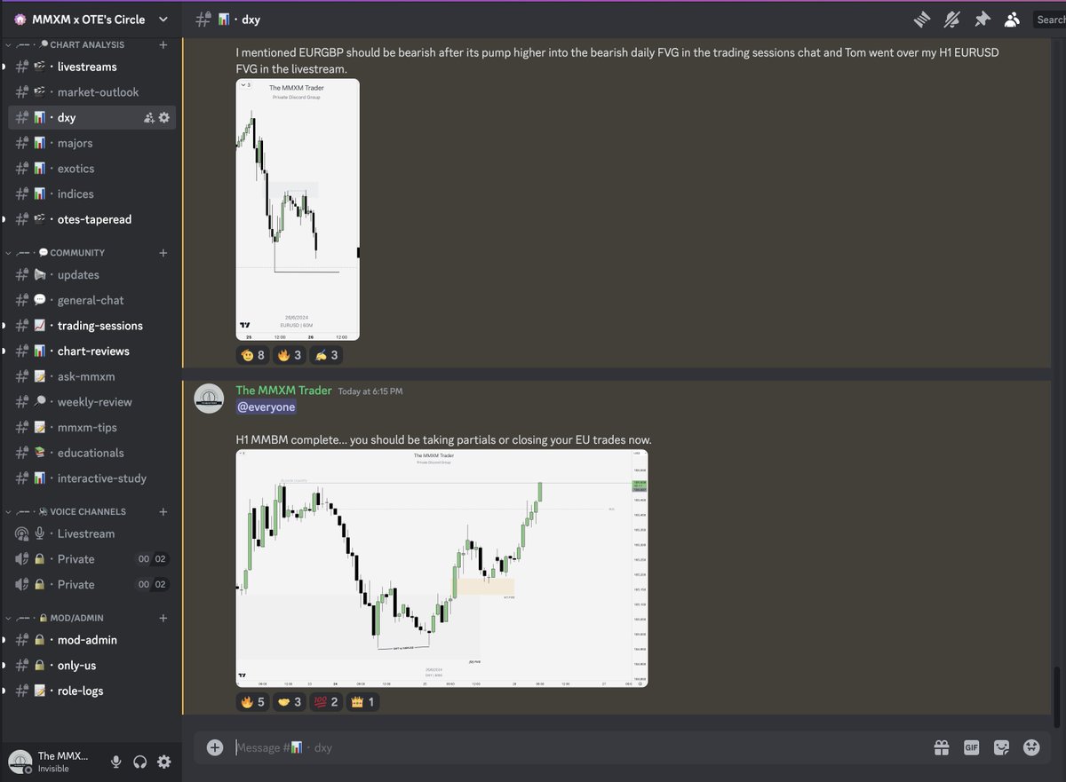Screen dimensions: 1066x782
Task: Open the emoji picker
Action: [1031, 747]
